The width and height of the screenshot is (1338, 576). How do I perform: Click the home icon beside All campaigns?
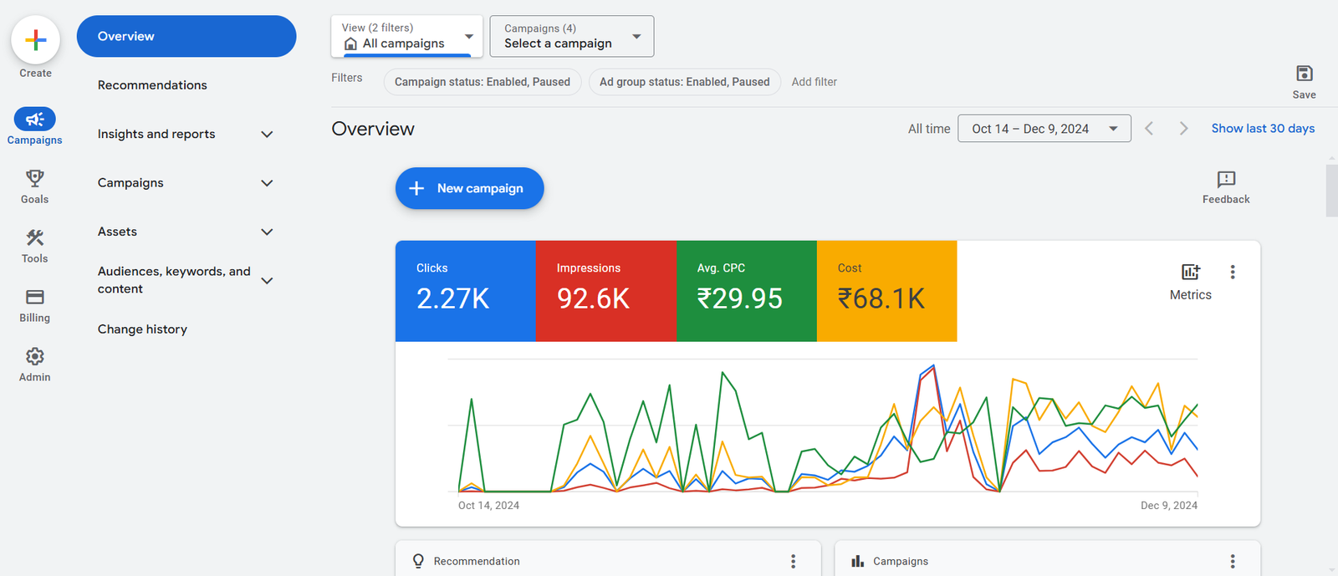pos(350,43)
